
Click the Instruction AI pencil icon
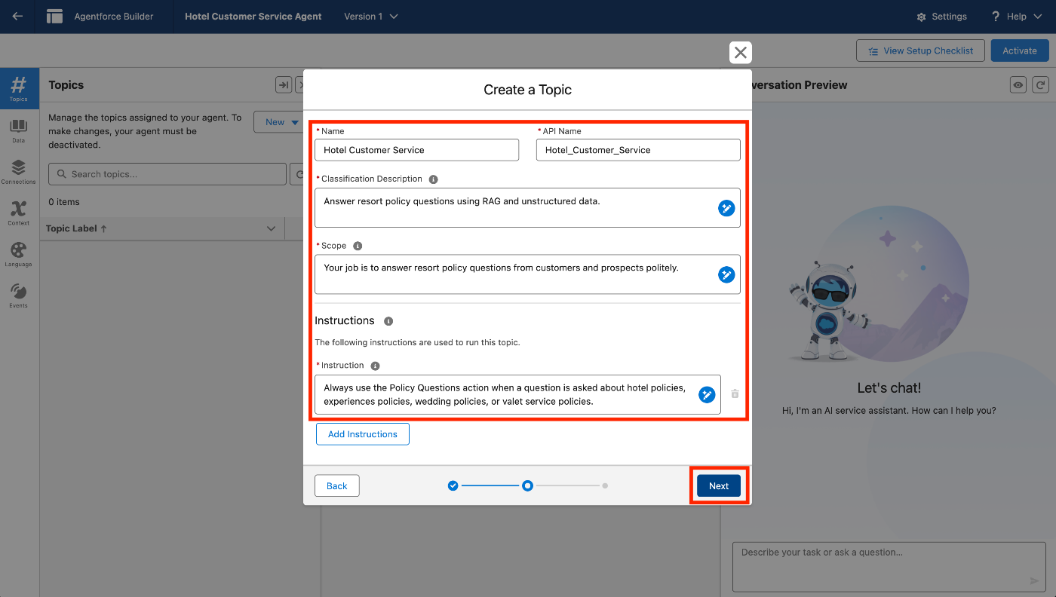[707, 394]
